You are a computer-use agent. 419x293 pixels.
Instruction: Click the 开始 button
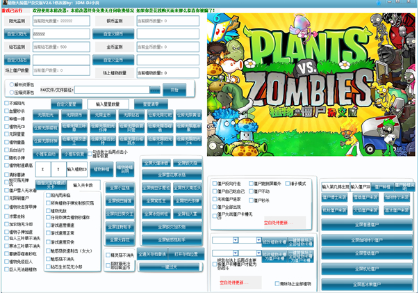[174, 90]
